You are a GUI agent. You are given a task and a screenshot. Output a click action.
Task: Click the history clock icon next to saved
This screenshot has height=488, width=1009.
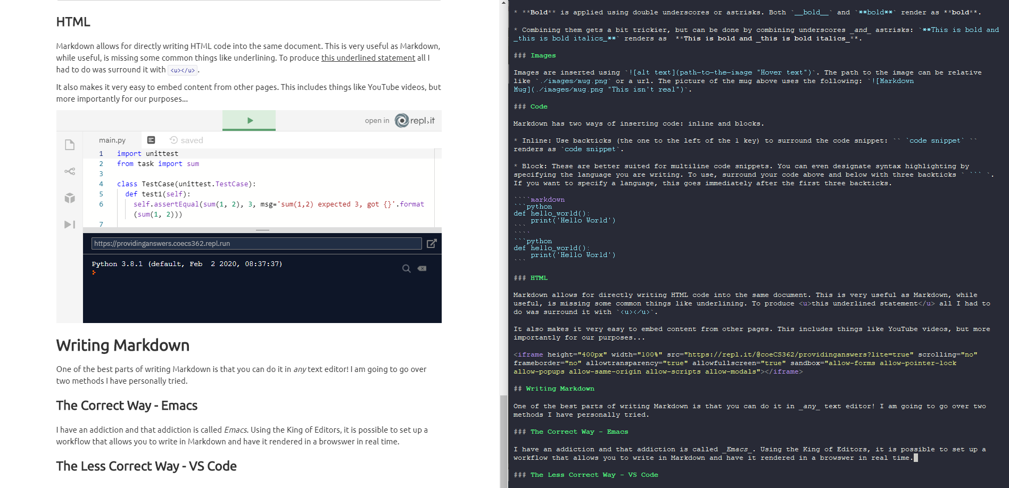click(x=173, y=140)
